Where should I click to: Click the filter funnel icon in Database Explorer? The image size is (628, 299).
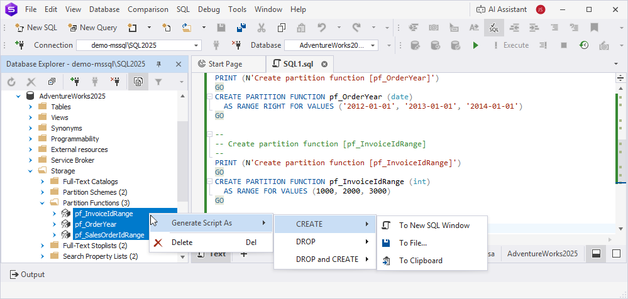click(158, 82)
